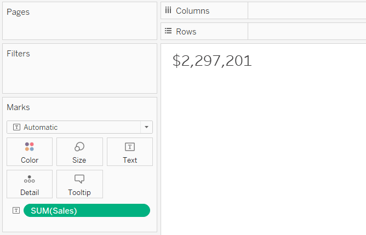366x235 pixels.
Task: Click the Tooltip speech bubble icon
Action: 79,179
